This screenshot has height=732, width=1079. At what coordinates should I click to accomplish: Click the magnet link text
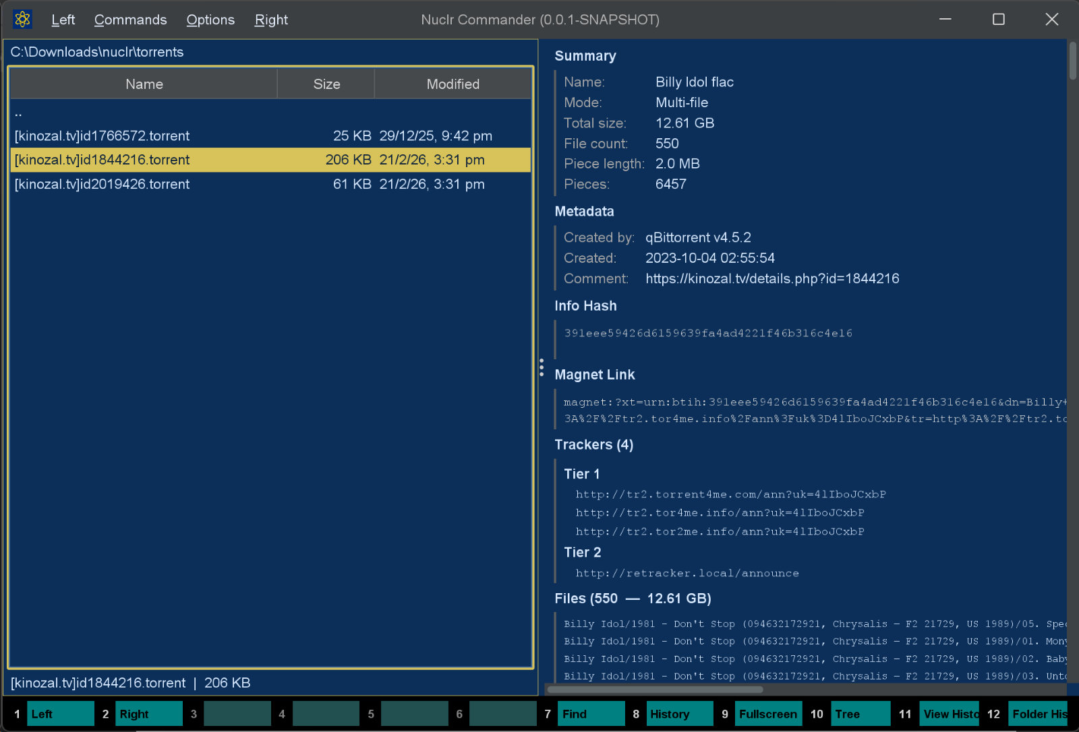[815, 410]
